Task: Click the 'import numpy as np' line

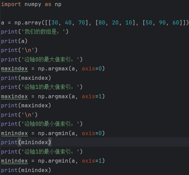Action: click(31, 4)
